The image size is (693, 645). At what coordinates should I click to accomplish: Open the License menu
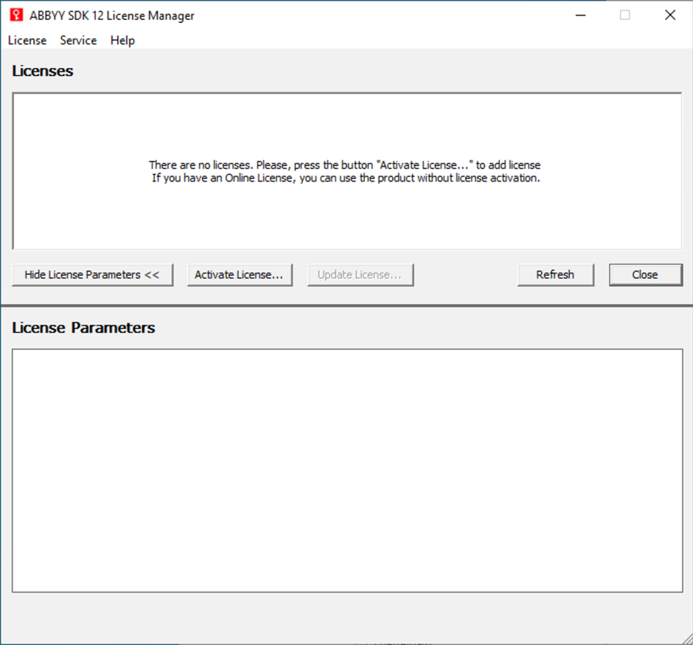27,41
